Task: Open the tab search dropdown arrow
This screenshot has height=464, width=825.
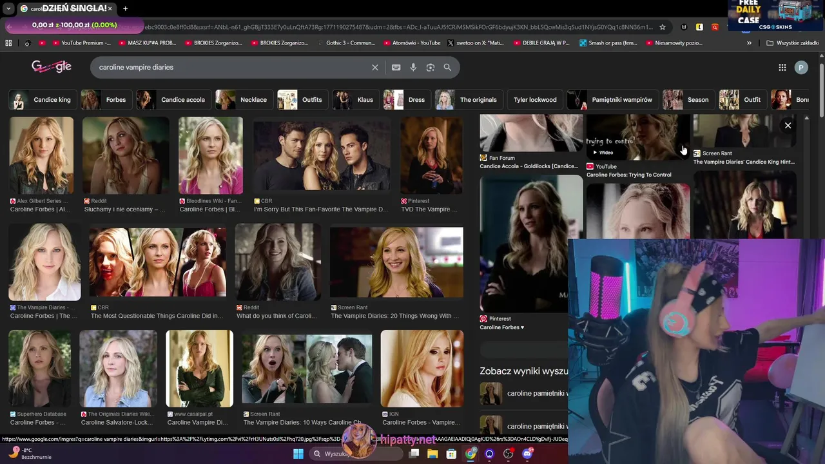Action: click(8, 8)
